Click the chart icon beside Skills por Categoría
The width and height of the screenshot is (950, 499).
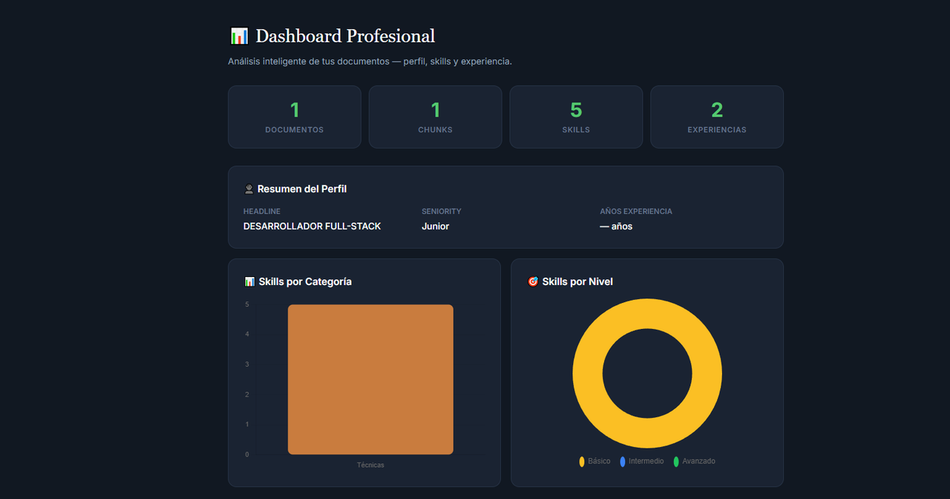pos(249,281)
